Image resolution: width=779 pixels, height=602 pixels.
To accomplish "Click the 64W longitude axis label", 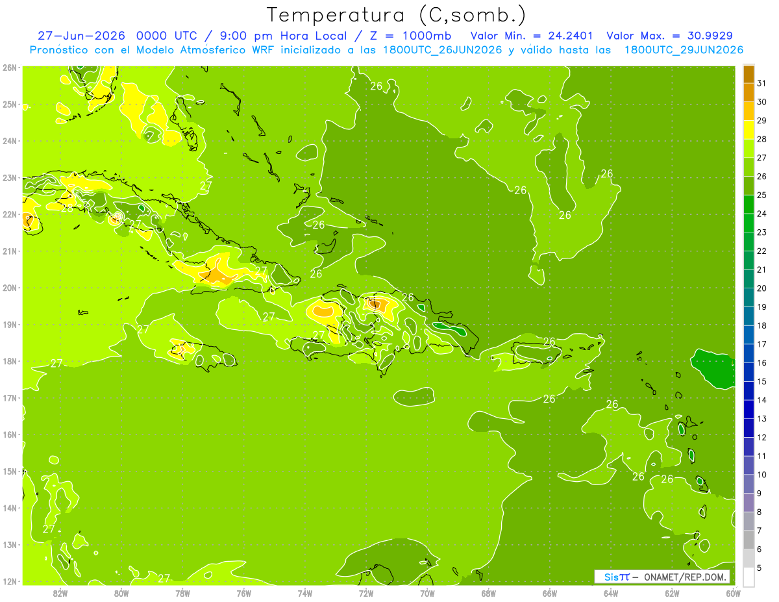I will [x=611, y=593].
